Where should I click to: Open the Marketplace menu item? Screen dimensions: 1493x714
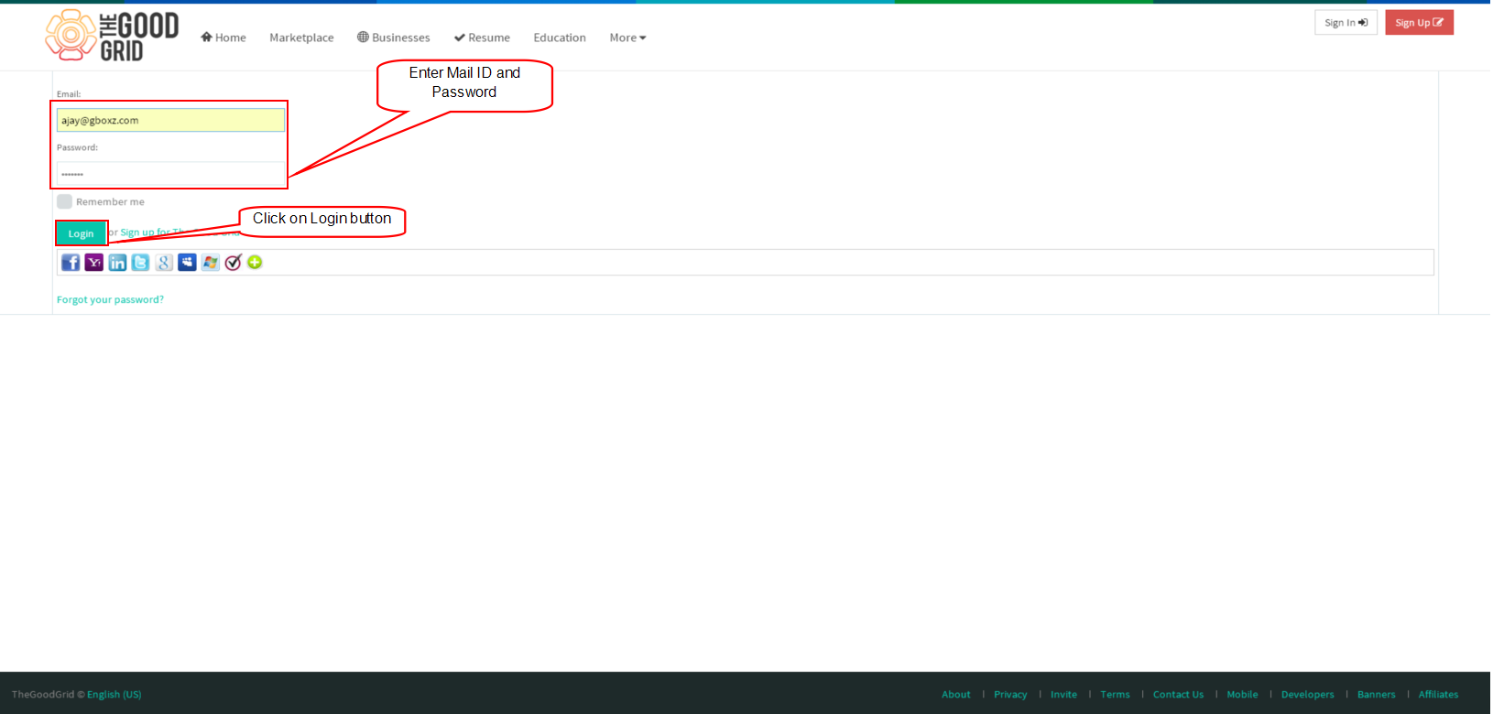tap(301, 38)
